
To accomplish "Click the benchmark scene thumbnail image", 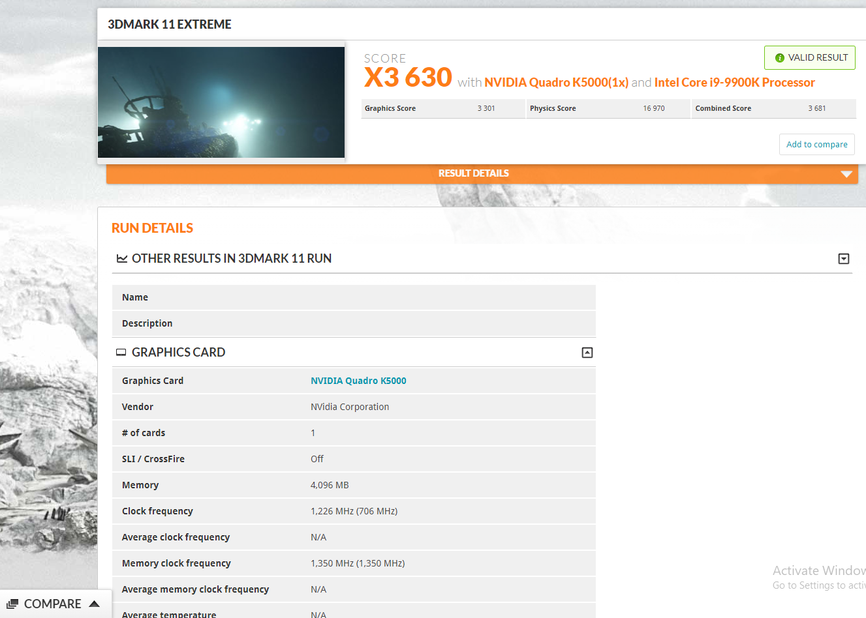I will pyautogui.click(x=221, y=102).
